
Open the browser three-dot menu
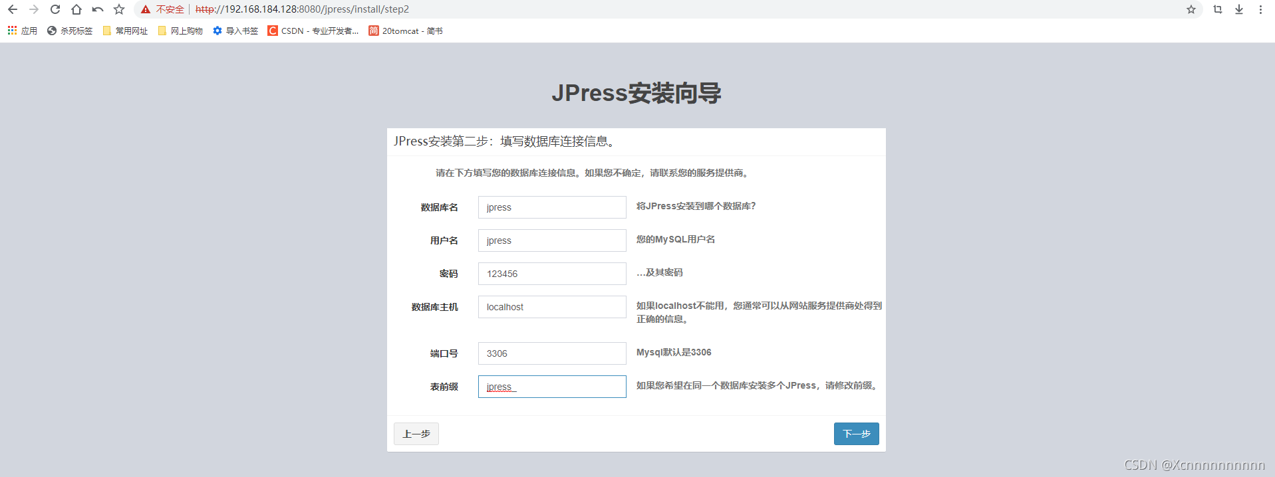click(1260, 9)
